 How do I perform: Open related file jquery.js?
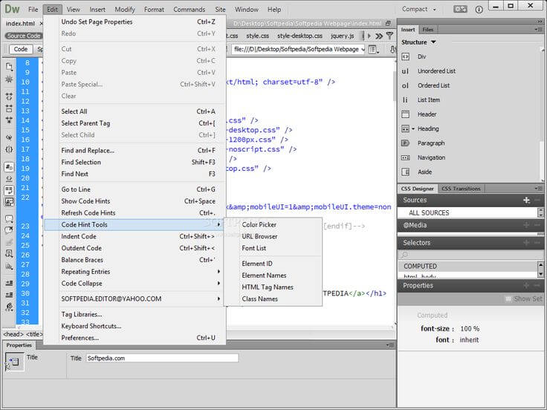coord(342,36)
